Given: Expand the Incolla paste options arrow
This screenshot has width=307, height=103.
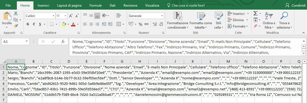Looking at the screenshot, I should (x=7, y=27).
